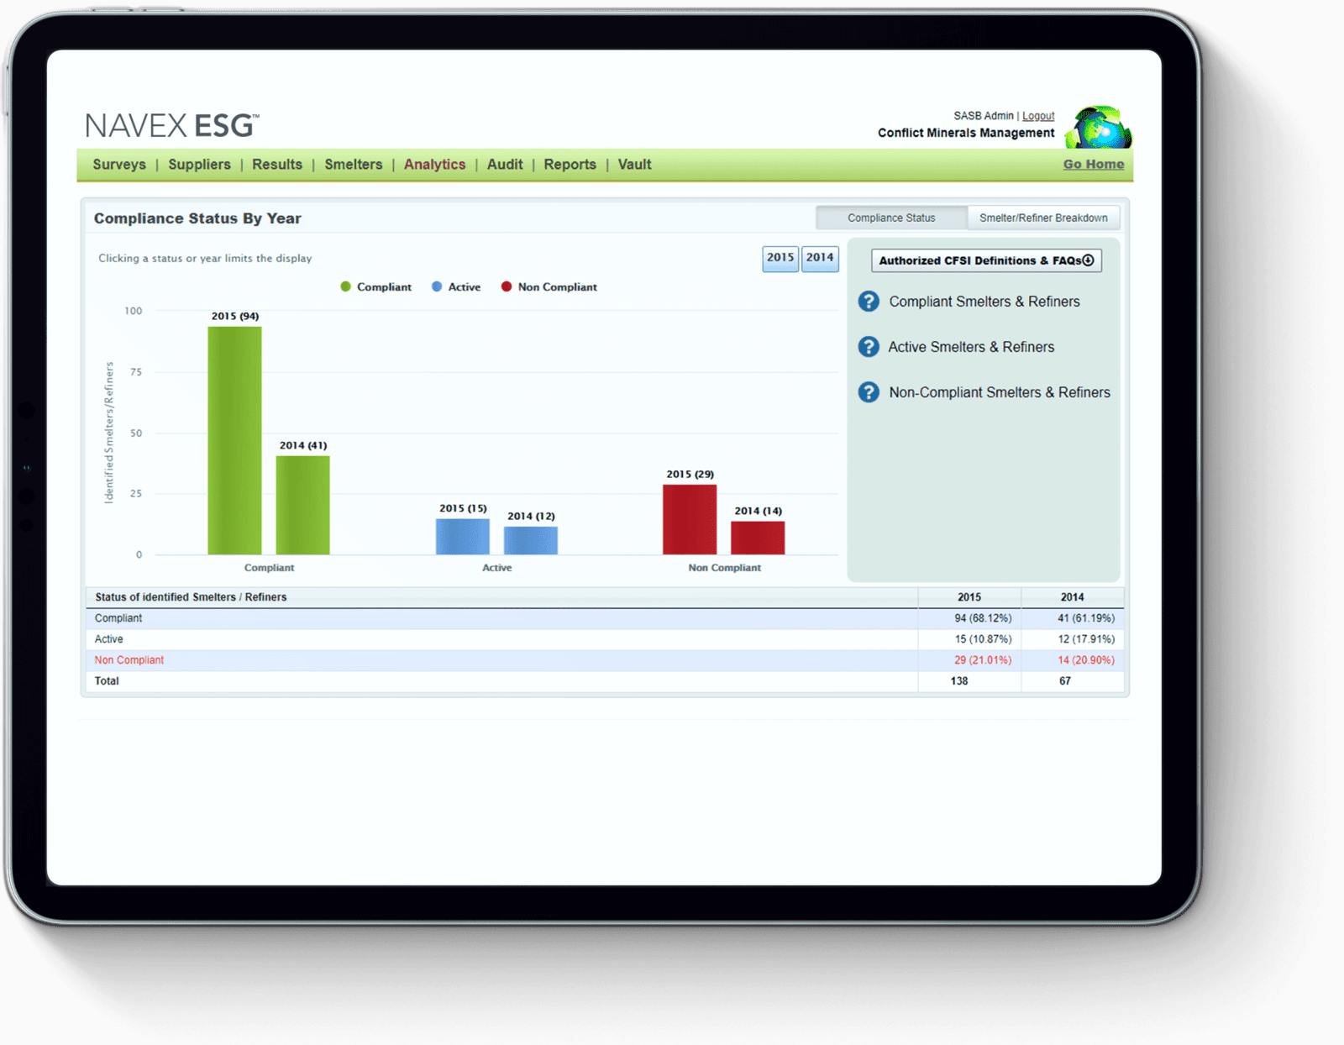Select the Non Compliant status in the chart
Image resolution: width=1344 pixels, height=1045 pixels.
[724, 567]
